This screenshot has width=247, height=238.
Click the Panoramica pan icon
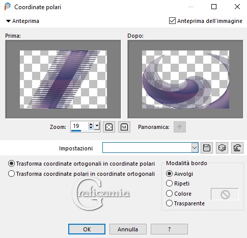(180, 127)
